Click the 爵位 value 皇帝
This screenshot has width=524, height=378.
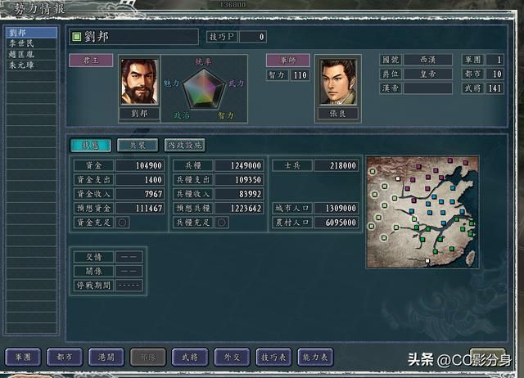pyautogui.click(x=428, y=74)
